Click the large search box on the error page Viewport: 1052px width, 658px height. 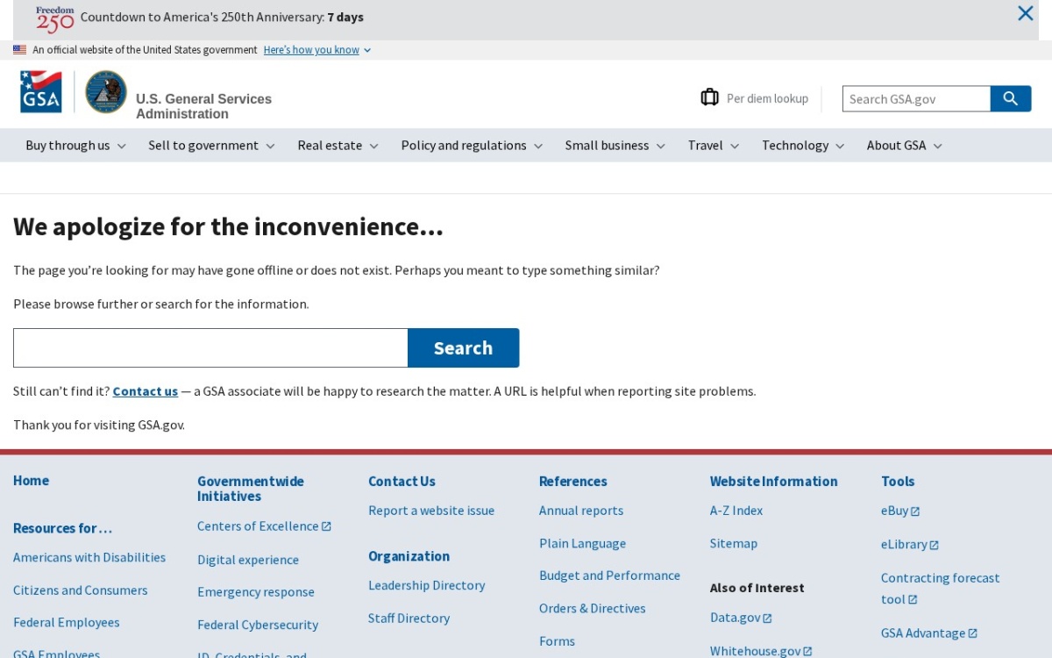[x=210, y=347]
